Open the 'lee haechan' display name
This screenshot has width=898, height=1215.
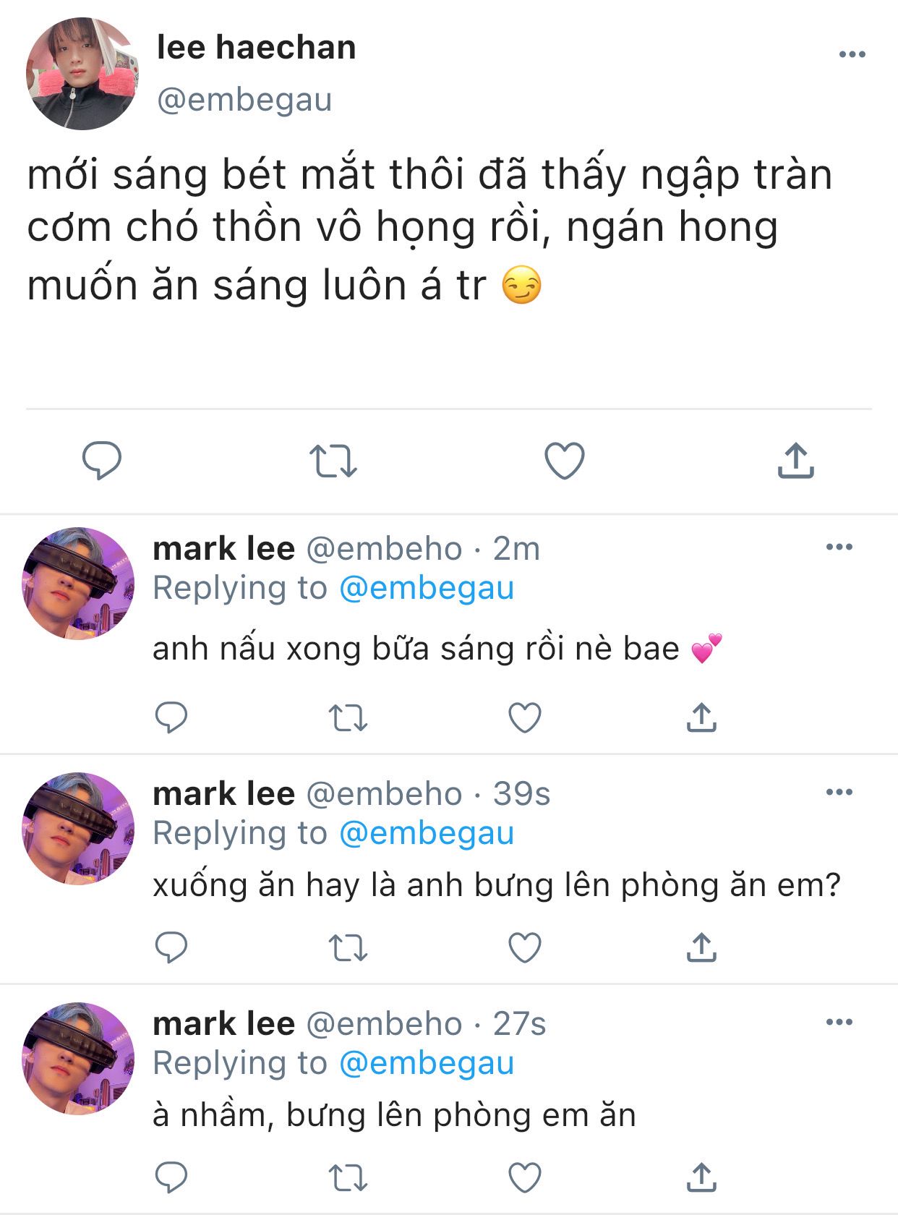[256, 48]
